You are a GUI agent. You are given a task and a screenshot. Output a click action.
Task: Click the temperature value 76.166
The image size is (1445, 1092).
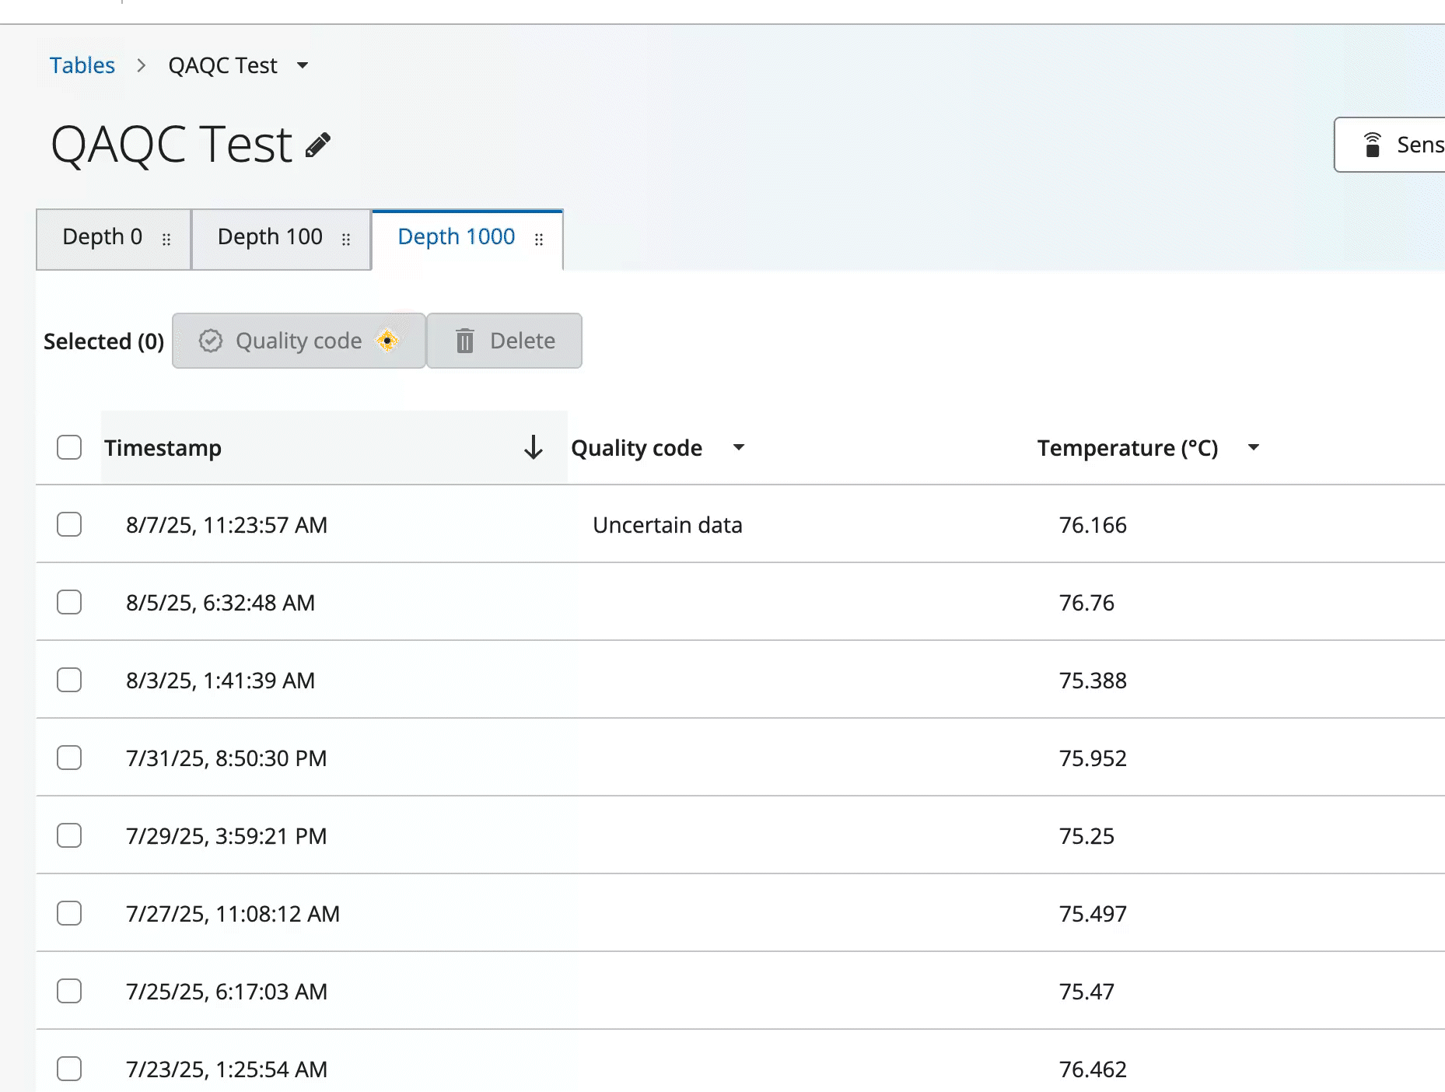point(1093,525)
